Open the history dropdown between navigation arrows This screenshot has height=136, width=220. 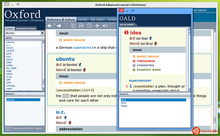(55, 25)
